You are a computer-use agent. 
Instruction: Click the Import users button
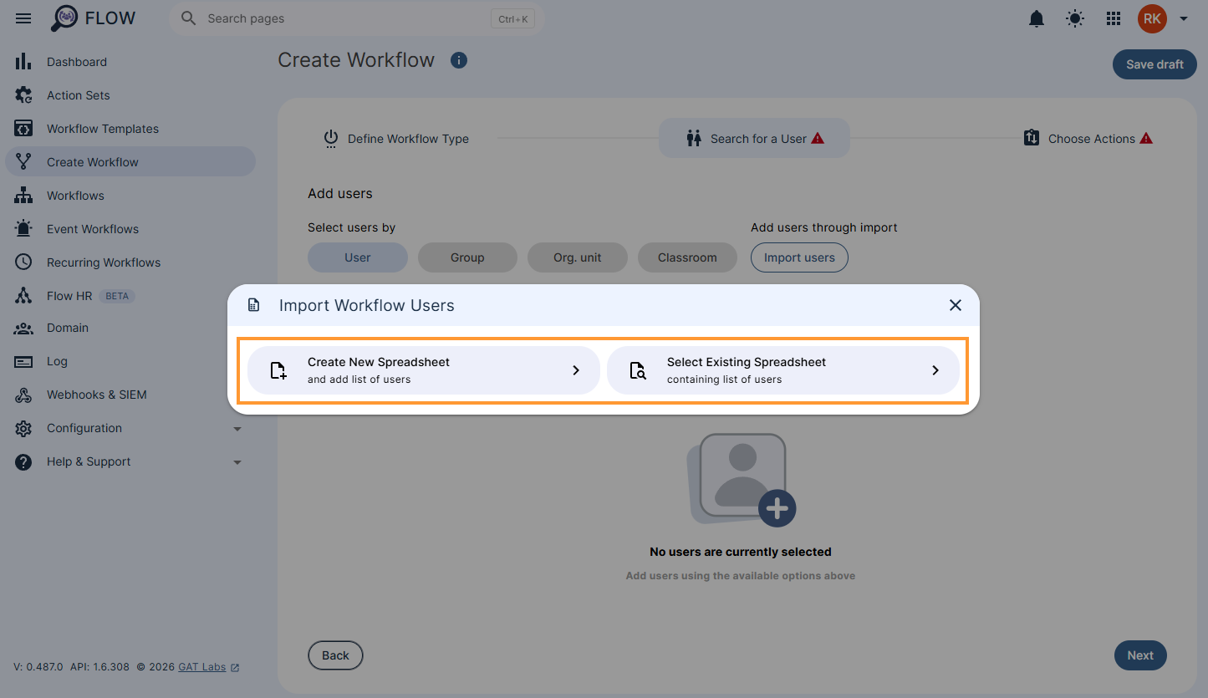coord(799,257)
